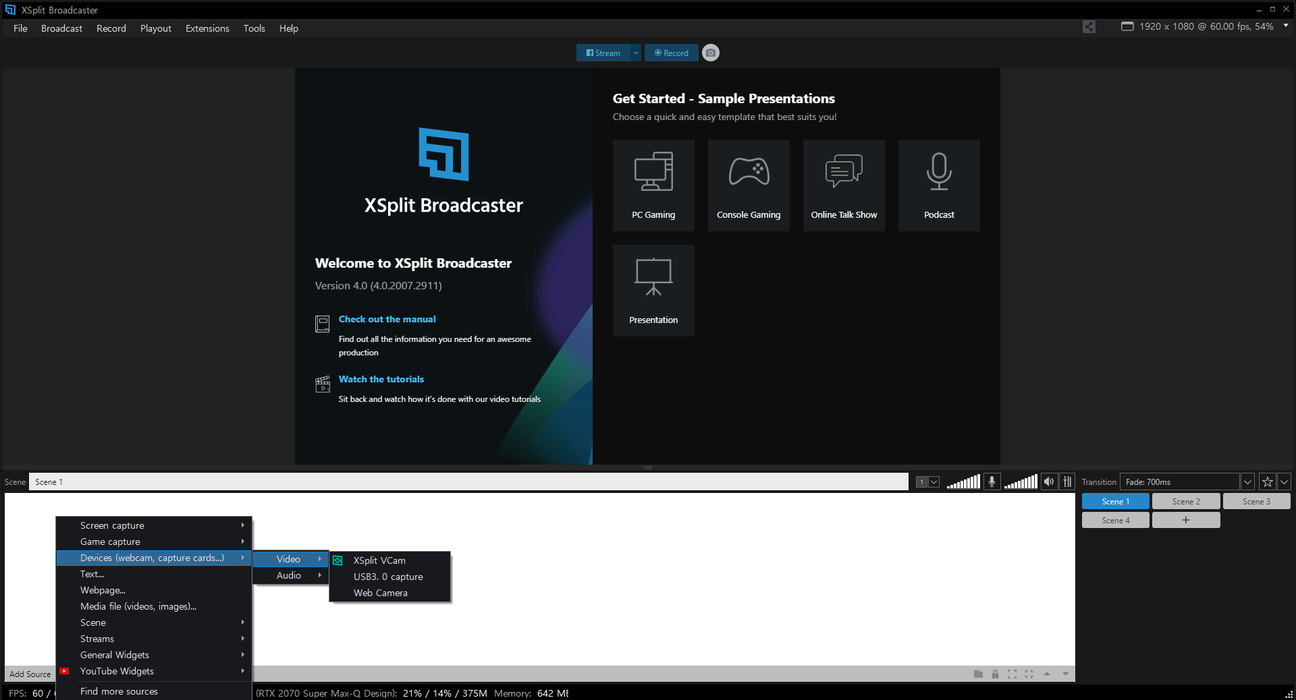Choose the Podcast template

(x=939, y=185)
